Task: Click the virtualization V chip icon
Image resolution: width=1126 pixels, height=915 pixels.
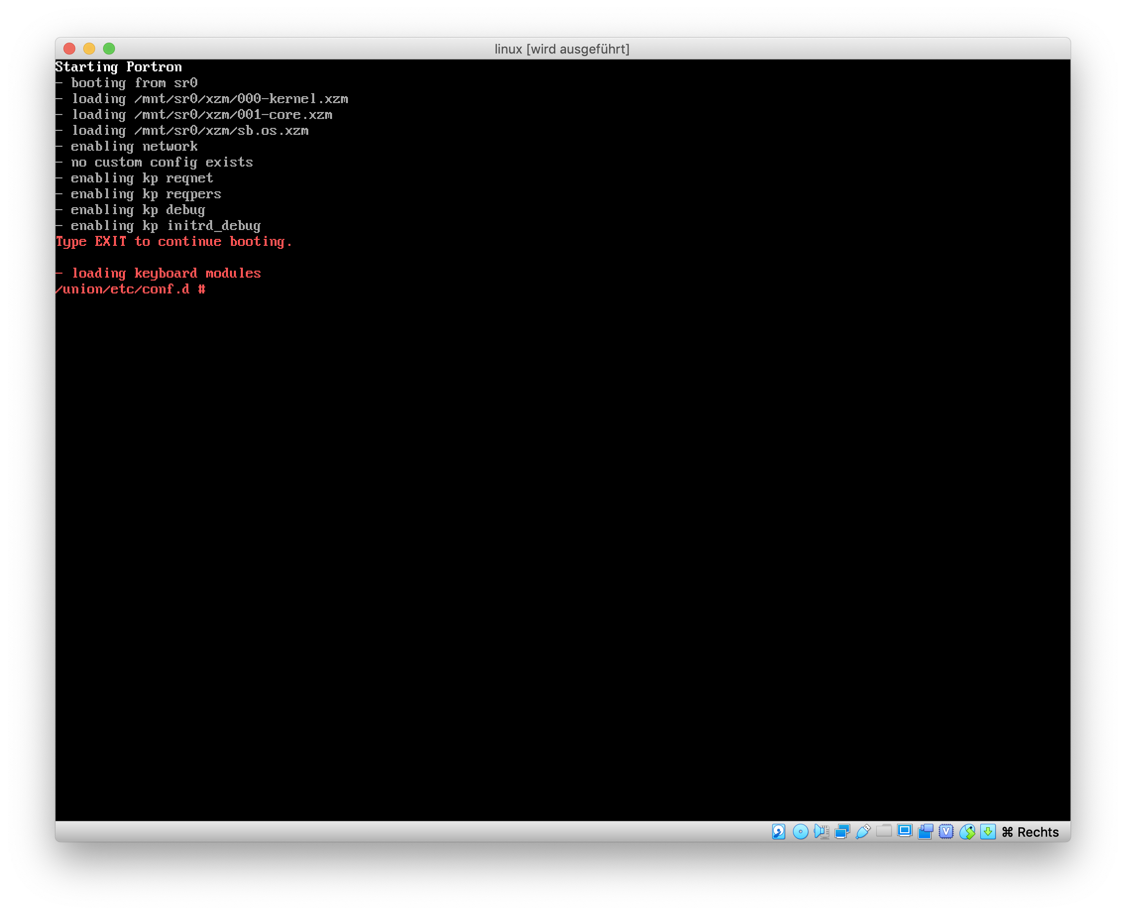Action: pyautogui.click(x=946, y=831)
